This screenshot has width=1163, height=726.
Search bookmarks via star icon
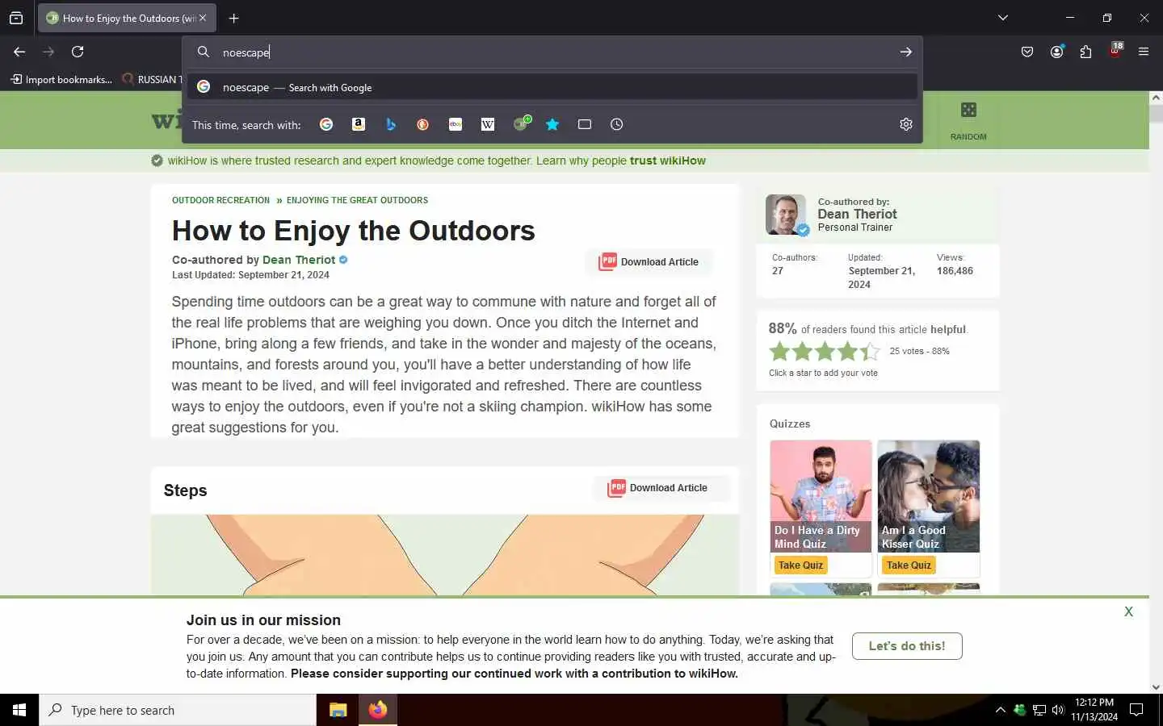click(x=552, y=124)
